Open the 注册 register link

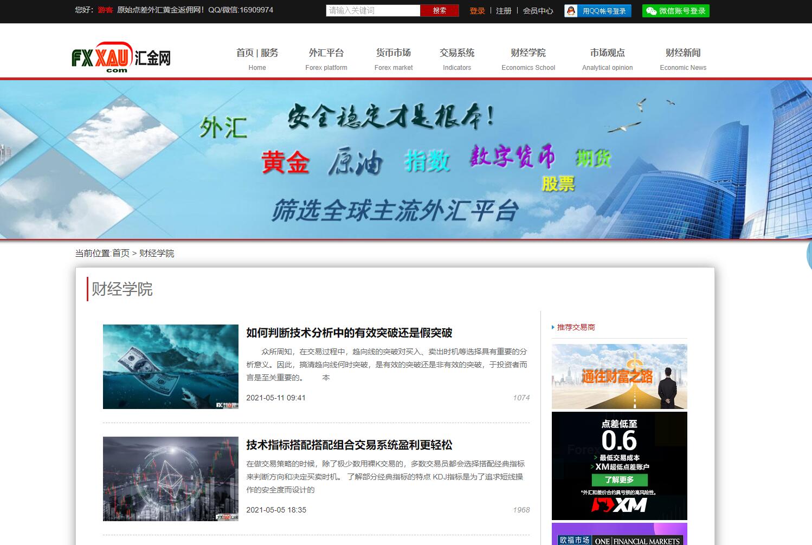coord(504,11)
